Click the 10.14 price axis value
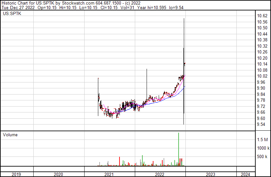Viewport: 271px width, 177px height. pos(262,64)
